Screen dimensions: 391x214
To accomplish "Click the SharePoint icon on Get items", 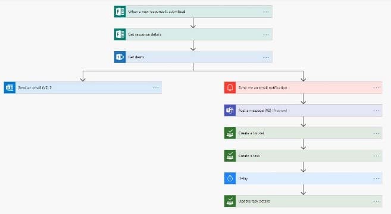I will click(120, 57).
